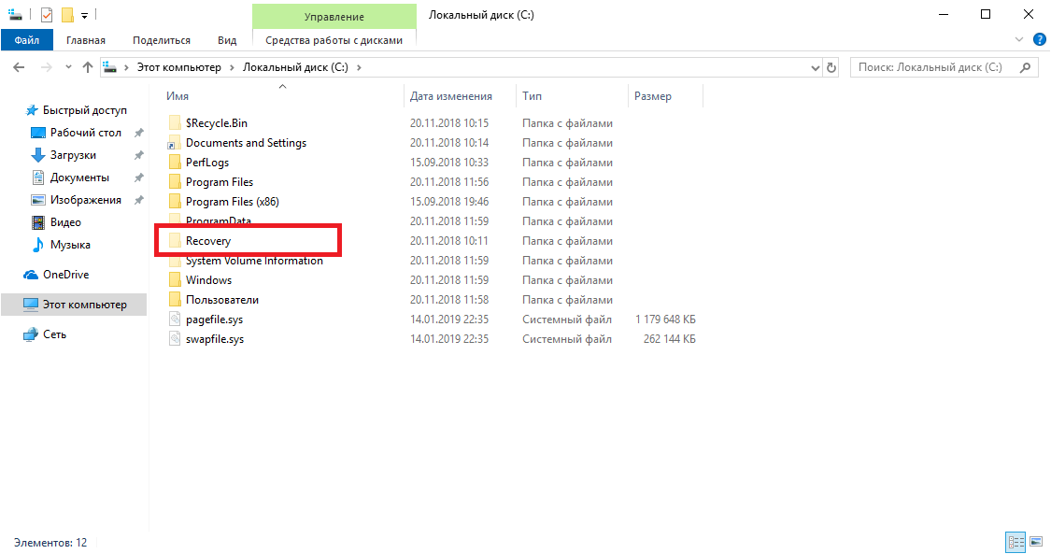Select the System Volume Information folder name
The image size is (1051, 554).
pyautogui.click(x=254, y=261)
